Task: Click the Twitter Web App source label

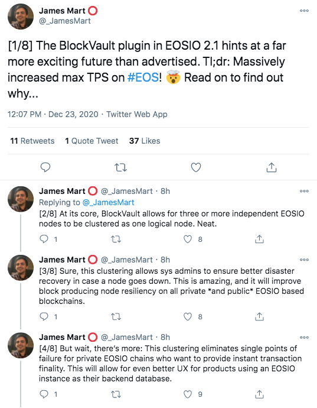Action: coord(137,114)
